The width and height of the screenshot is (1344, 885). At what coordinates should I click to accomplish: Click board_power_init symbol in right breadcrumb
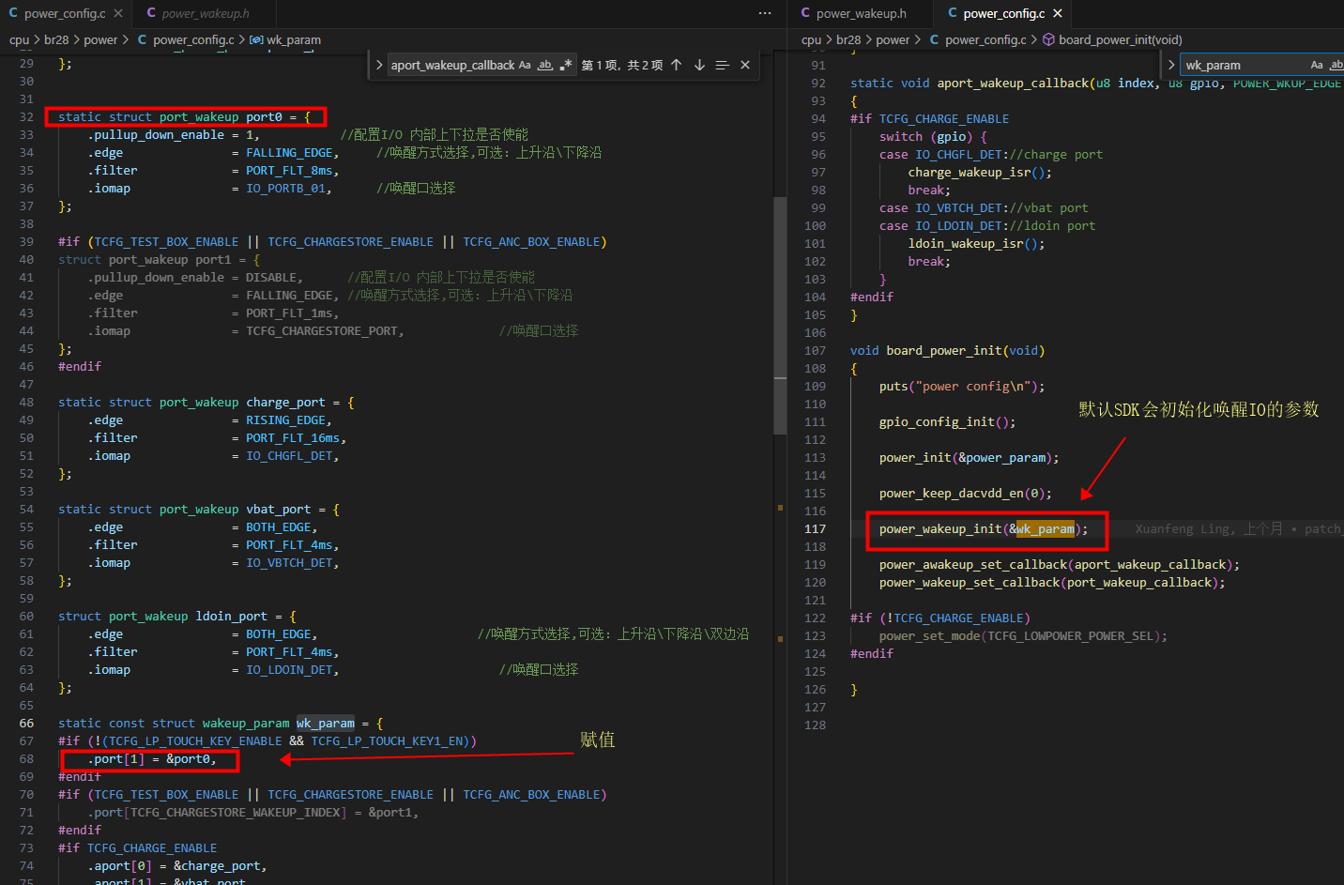(1121, 39)
